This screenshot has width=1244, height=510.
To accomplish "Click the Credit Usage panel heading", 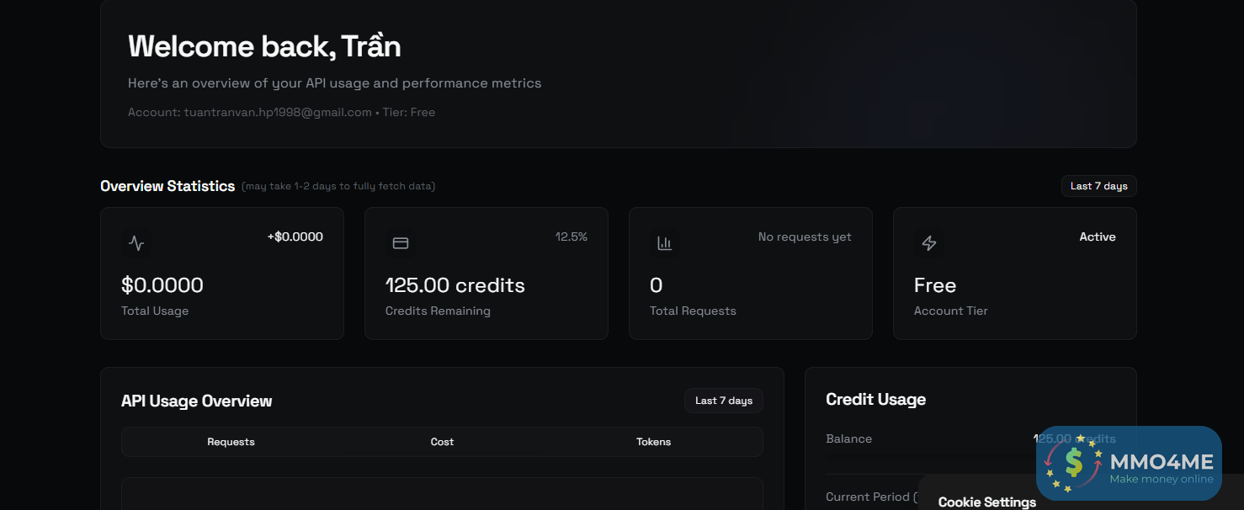I will point(875,400).
